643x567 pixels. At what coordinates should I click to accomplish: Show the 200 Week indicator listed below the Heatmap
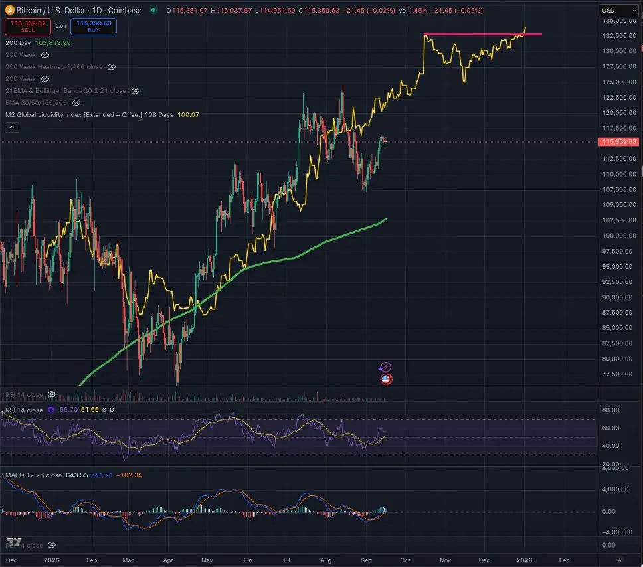click(x=45, y=79)
